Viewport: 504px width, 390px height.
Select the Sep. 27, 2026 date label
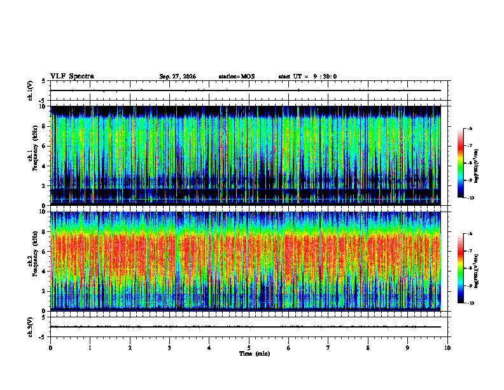178,76
